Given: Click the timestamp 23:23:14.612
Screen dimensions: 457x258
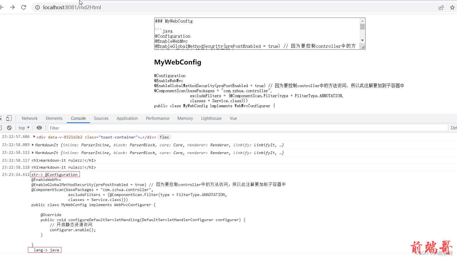Looking at the screenshot, I should tap(16, 175).
